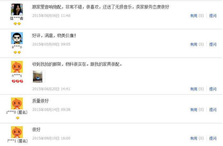
Task: Click 提问 on the 物美价廉 review
Action: (x=213, y=44)
